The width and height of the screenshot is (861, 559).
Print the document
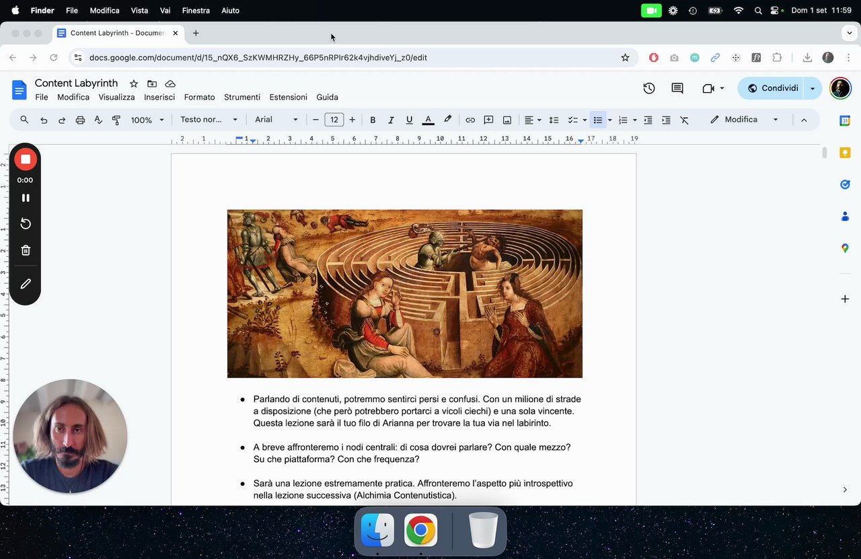pyautogui.click(x=80, y=120)
